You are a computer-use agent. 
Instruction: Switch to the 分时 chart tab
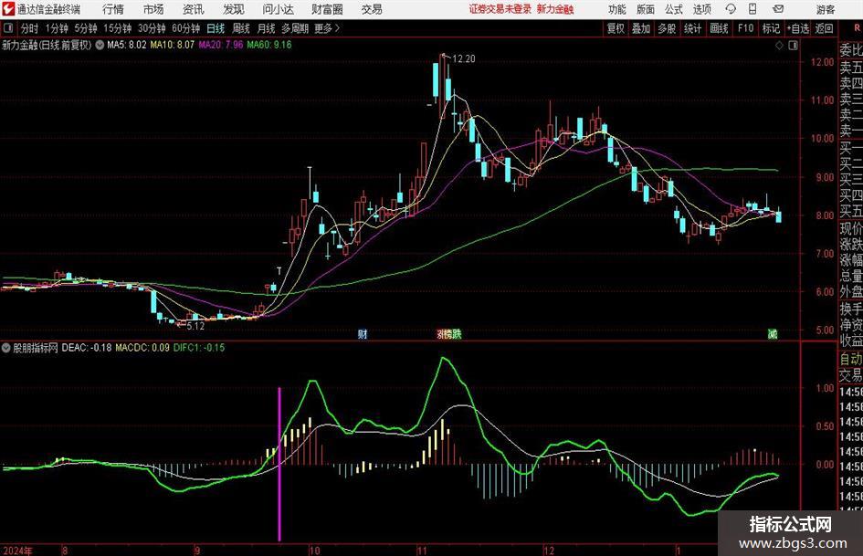pos(30,28)
